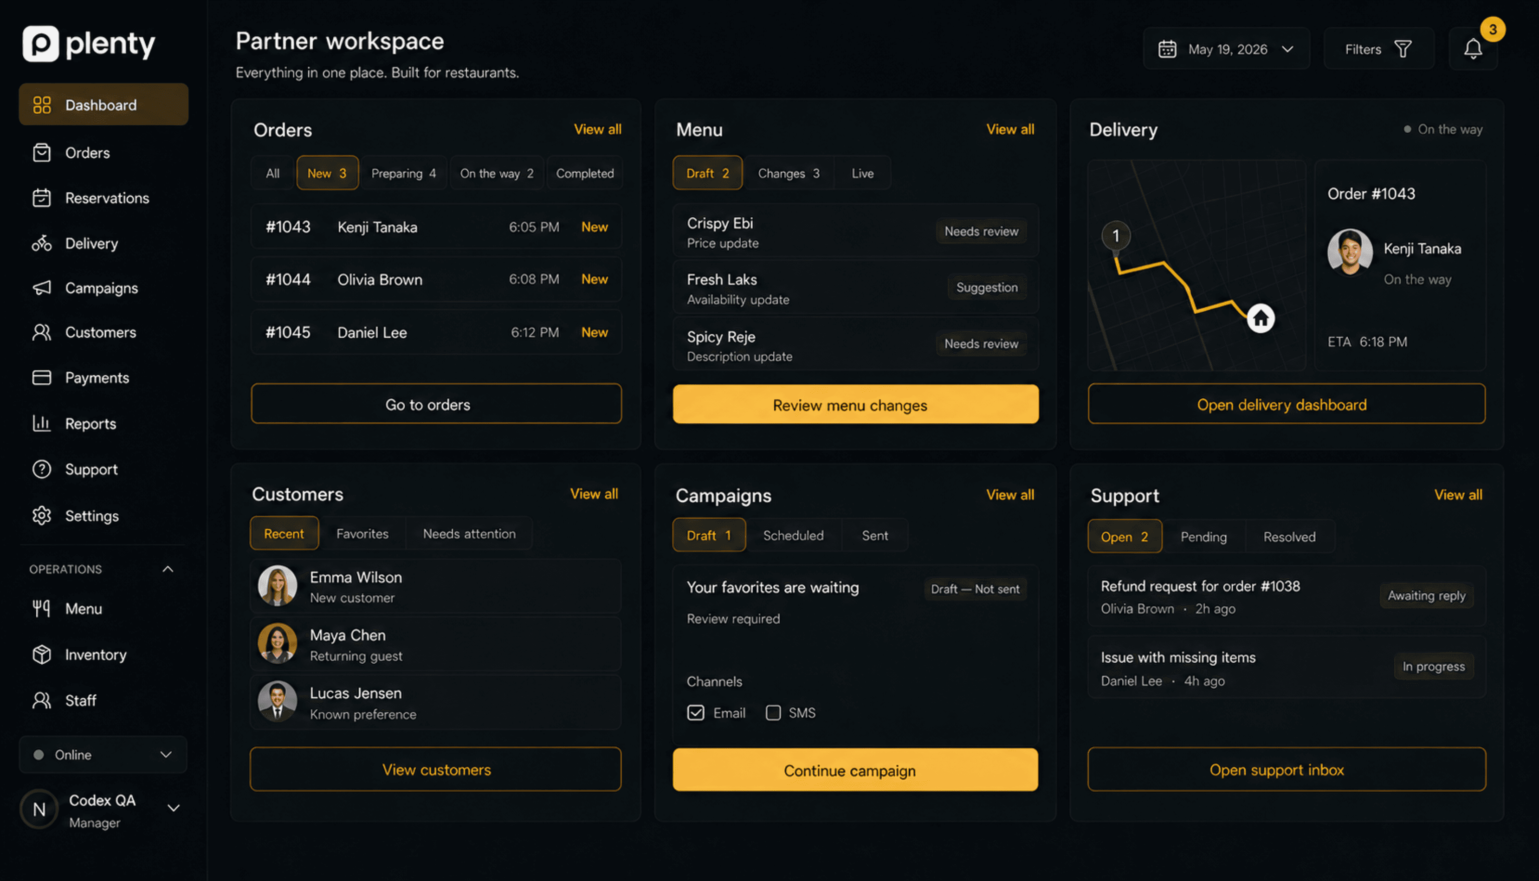Open order #1044 Olivia Brown row
The height and width of the screenshot is (881, 1539).
(436, 279)
